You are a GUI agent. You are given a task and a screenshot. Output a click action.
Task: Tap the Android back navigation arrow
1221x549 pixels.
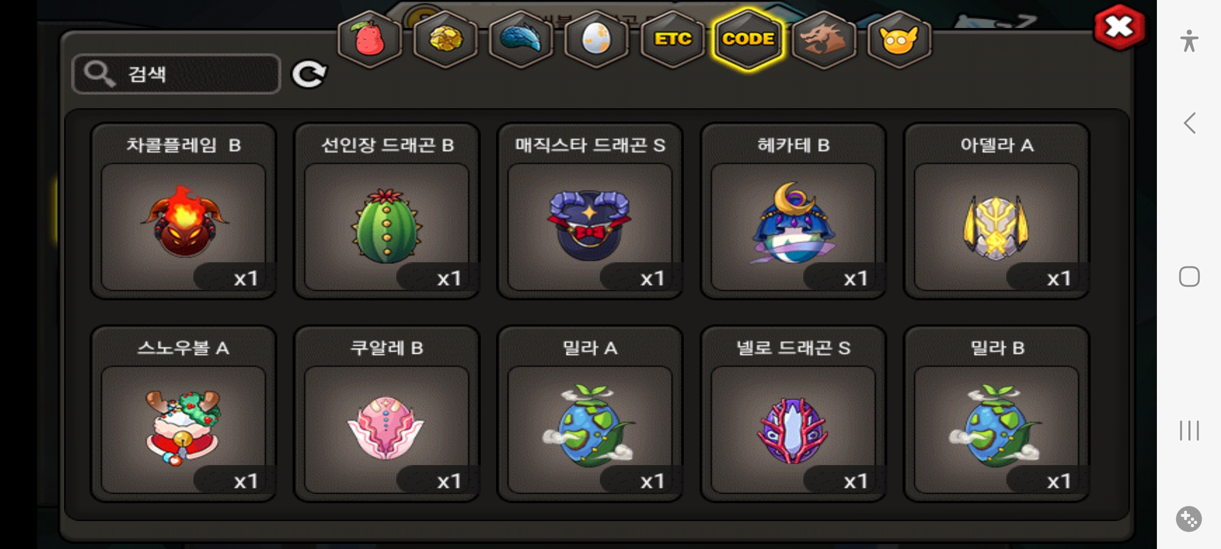(x=1189, y=123)
